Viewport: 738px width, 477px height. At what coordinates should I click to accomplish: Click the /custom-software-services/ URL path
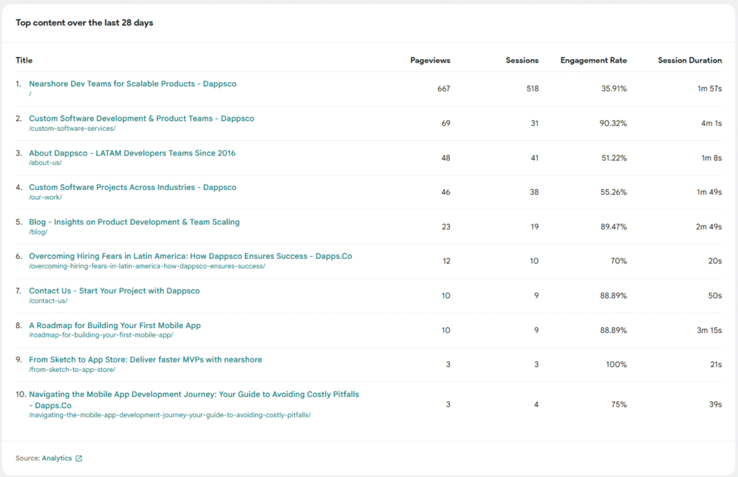click(72, 128)
